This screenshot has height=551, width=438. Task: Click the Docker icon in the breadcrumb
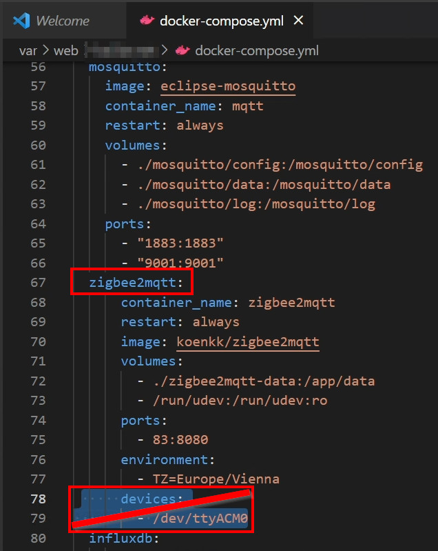point(182,50)
